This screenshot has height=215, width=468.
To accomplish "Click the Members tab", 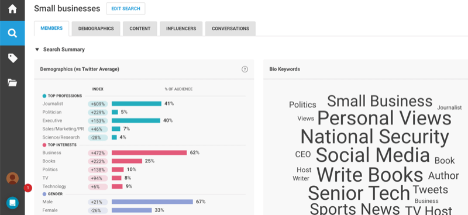I will coord(51,28).
